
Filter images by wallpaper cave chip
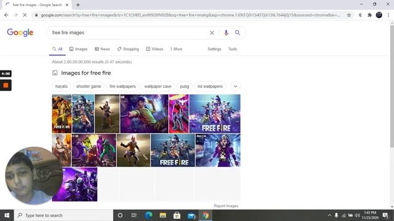pyautogui.click(x=158, y=86)
